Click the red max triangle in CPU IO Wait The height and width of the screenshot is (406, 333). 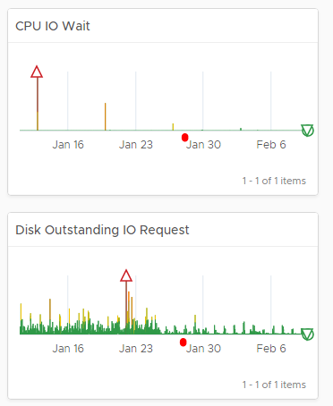[37, 72]
